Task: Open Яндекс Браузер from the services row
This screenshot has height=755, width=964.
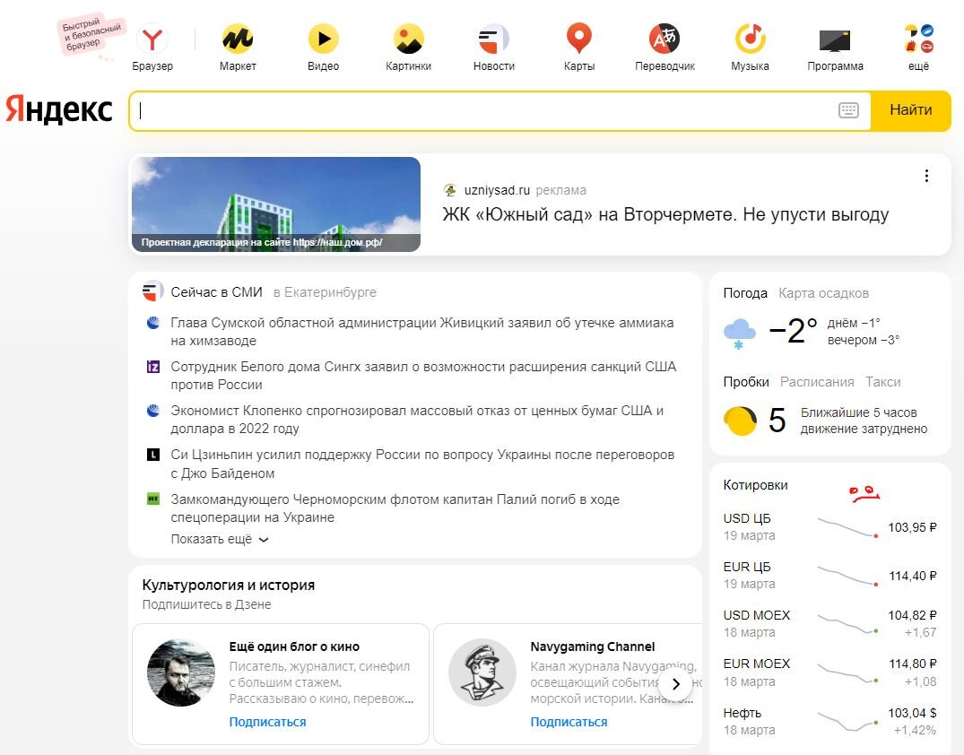Action: [x=152, y=40]
